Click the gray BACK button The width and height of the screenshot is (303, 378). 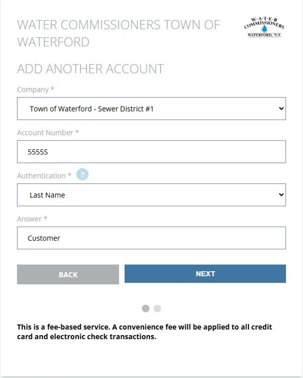[x=68, y=275]
